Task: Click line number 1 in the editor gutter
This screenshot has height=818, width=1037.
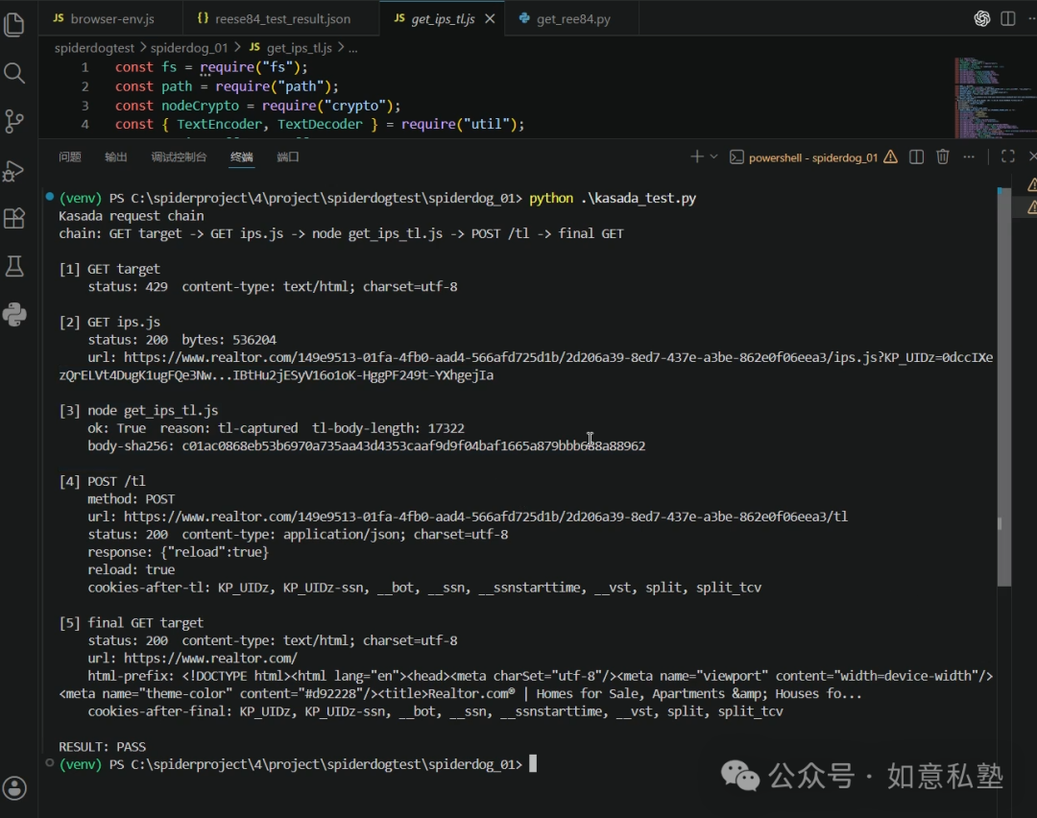Action: pyautogui.click(x=84, y=67)
